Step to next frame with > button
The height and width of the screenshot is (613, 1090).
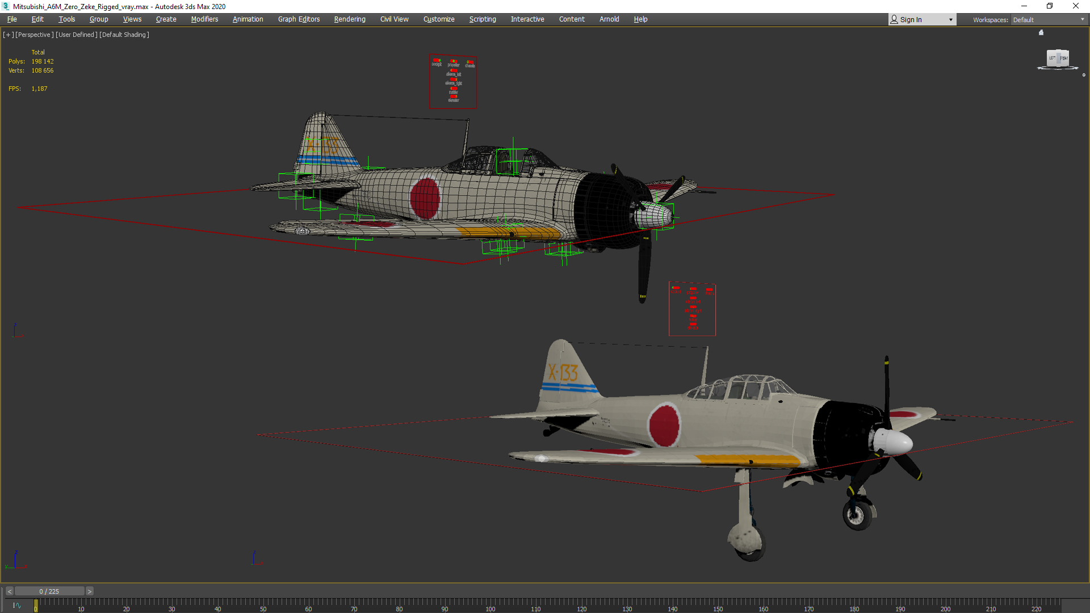tap(89, 591)
